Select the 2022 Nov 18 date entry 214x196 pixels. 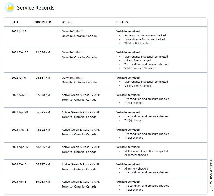point(20,95)
